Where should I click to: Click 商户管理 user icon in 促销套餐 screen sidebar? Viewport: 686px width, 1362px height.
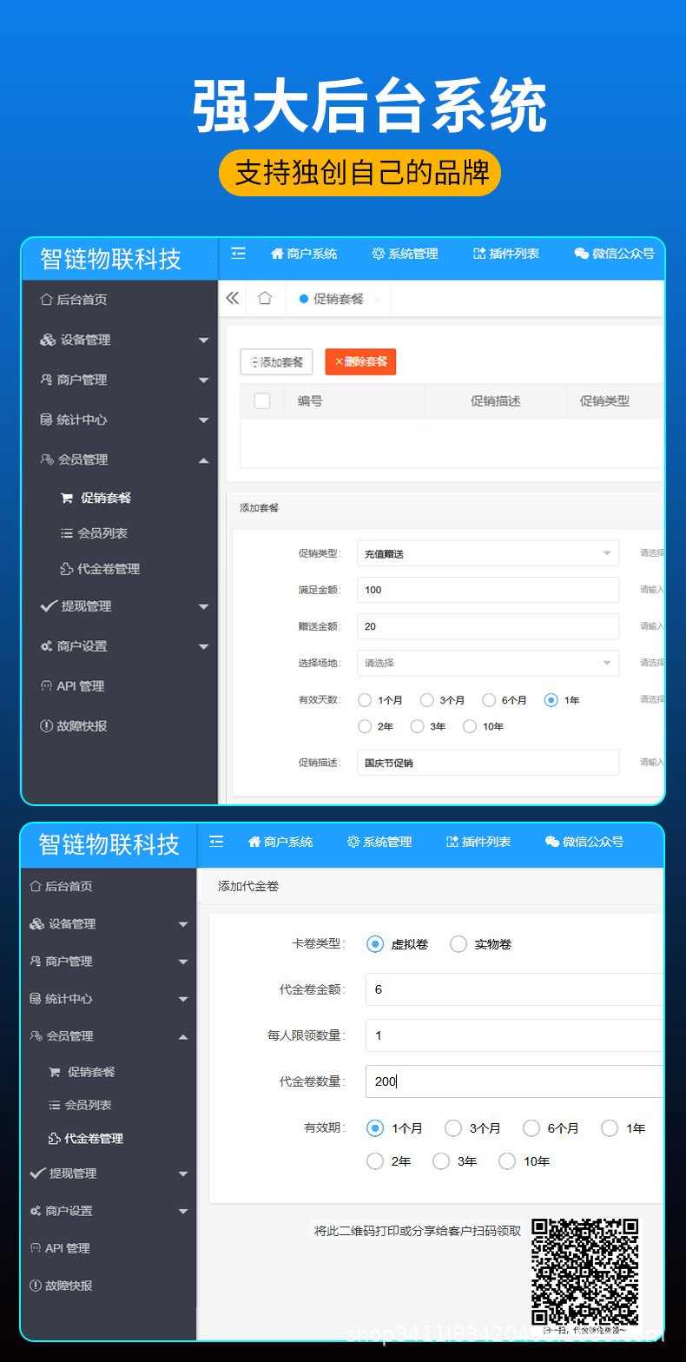pyautogui.click(x=46, y=380)
